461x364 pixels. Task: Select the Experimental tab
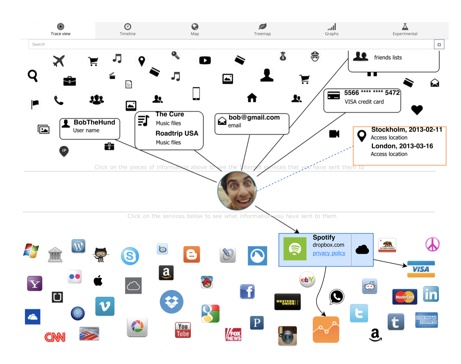coord(405,30)
